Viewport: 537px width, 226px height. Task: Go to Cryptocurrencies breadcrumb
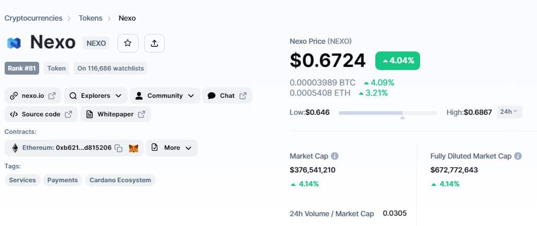click(x=33, y=18)
